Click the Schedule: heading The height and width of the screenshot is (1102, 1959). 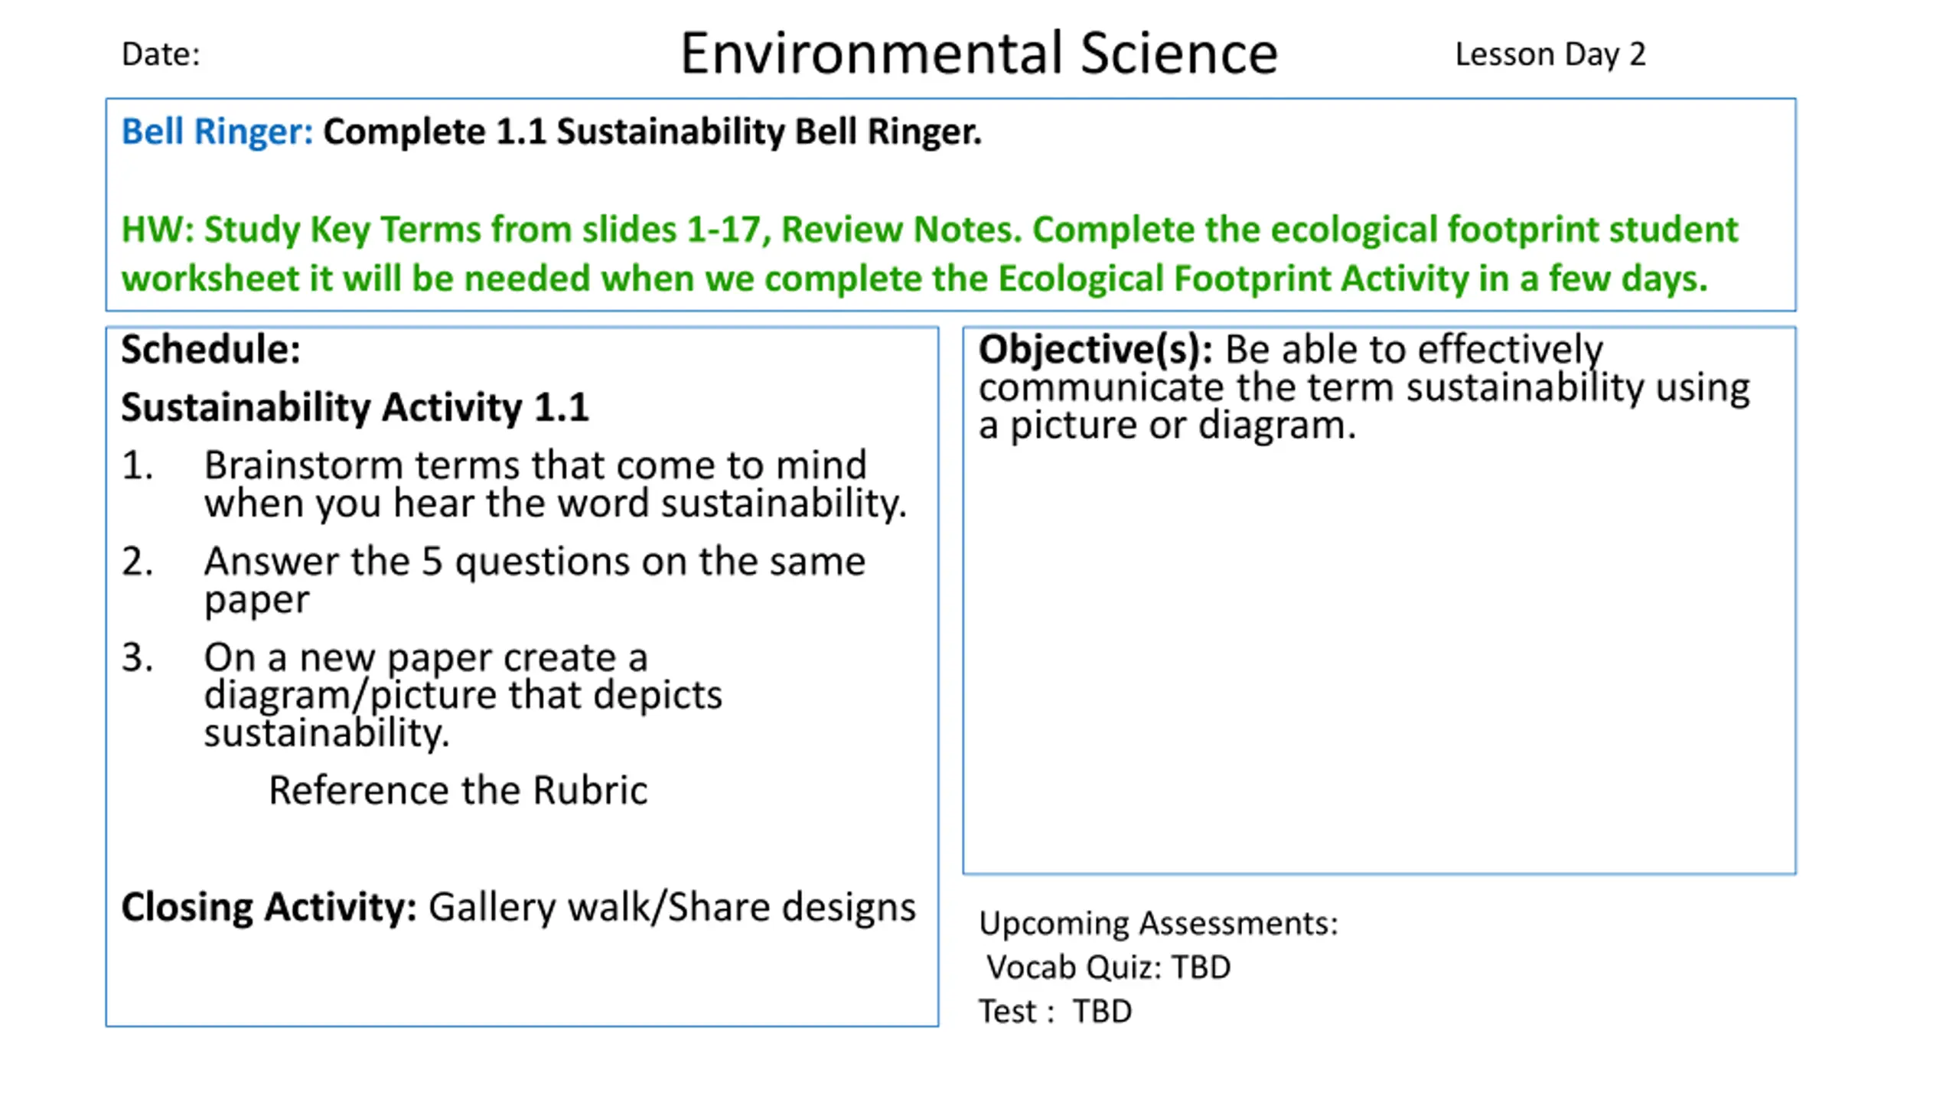[210, 350]
